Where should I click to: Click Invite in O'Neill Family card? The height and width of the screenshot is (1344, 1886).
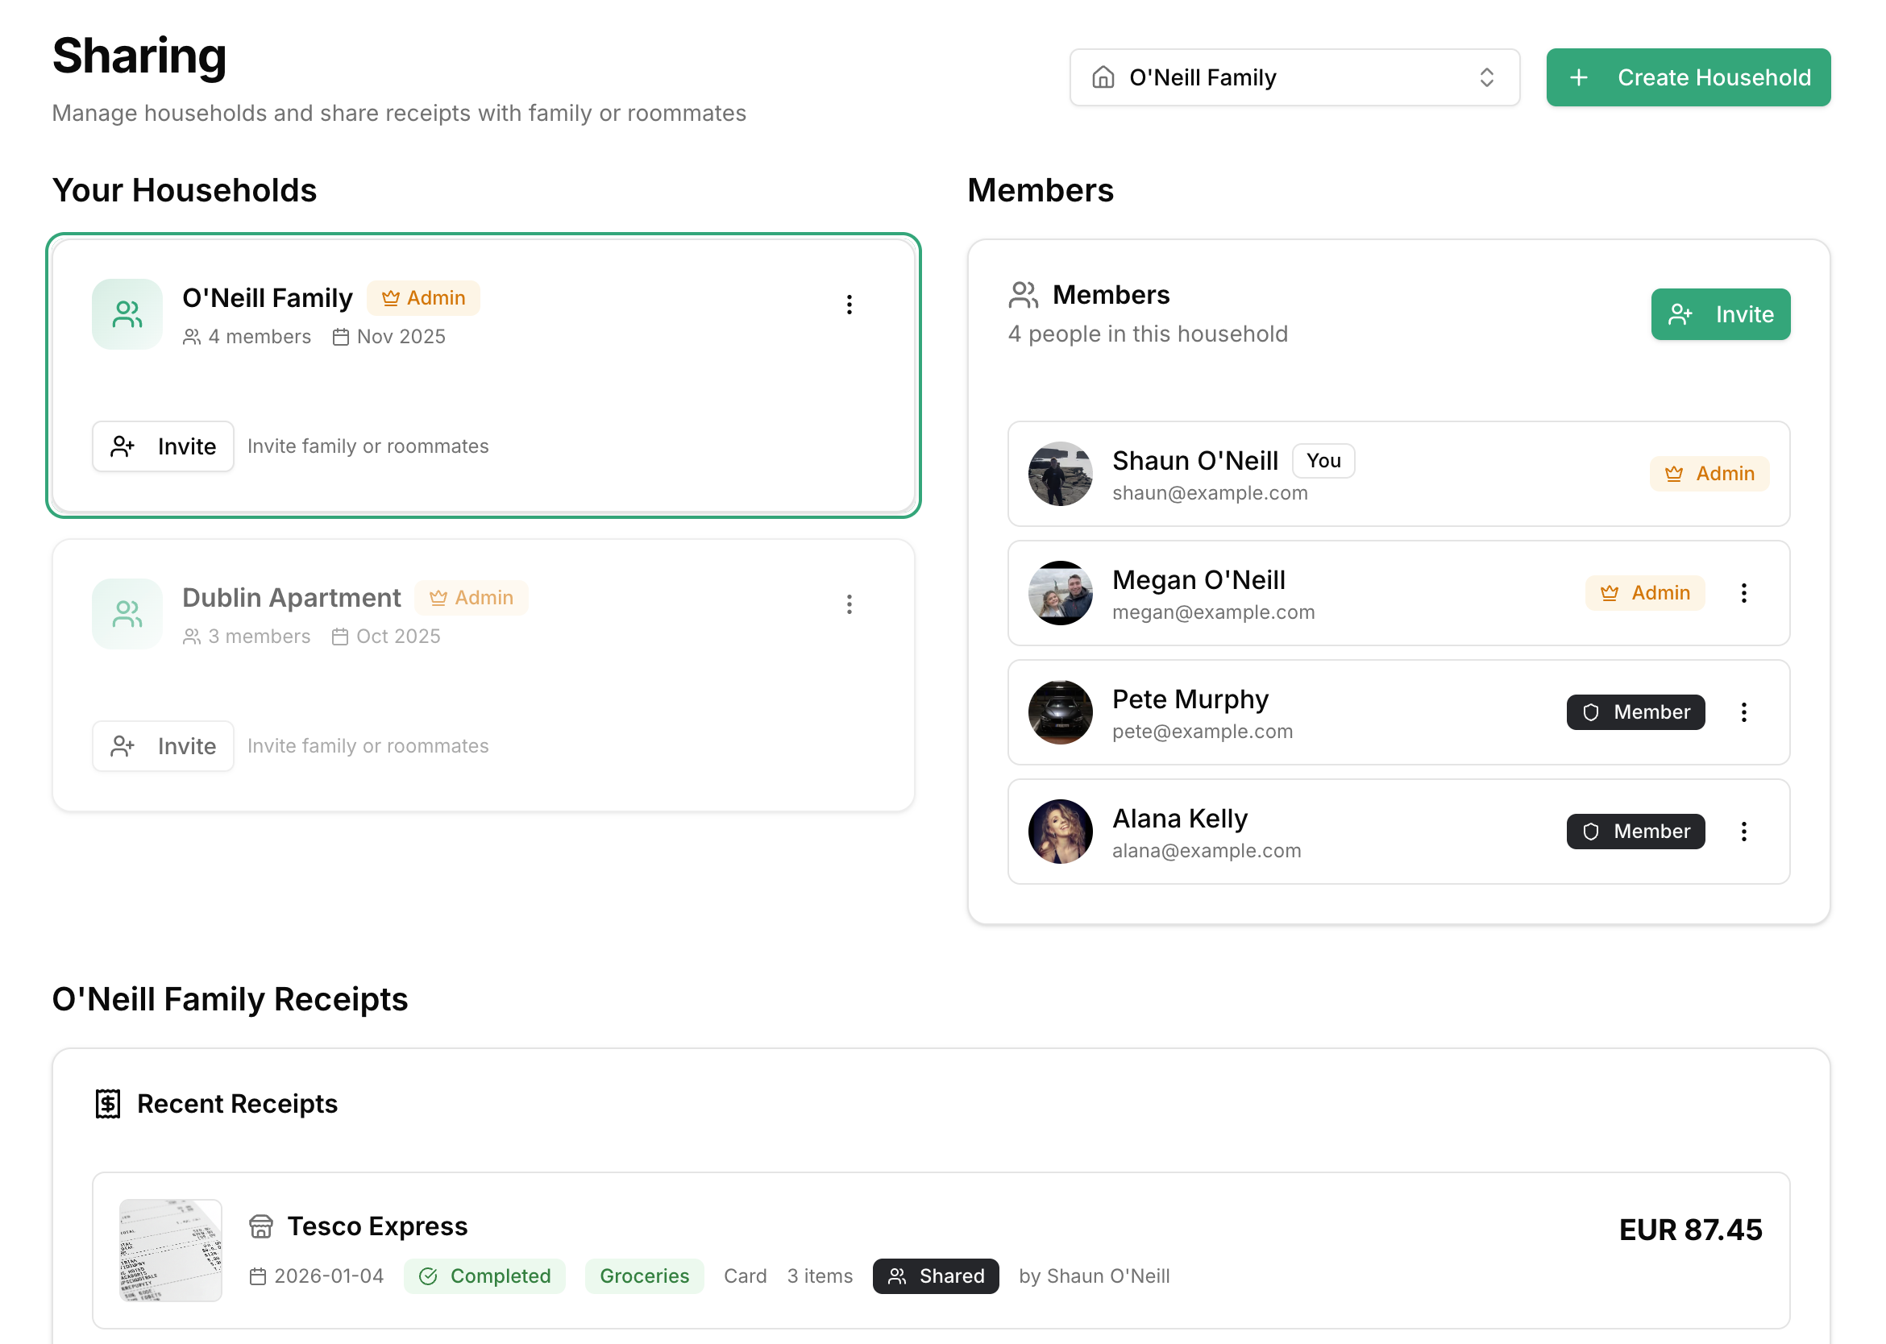(x=163, y=447)
